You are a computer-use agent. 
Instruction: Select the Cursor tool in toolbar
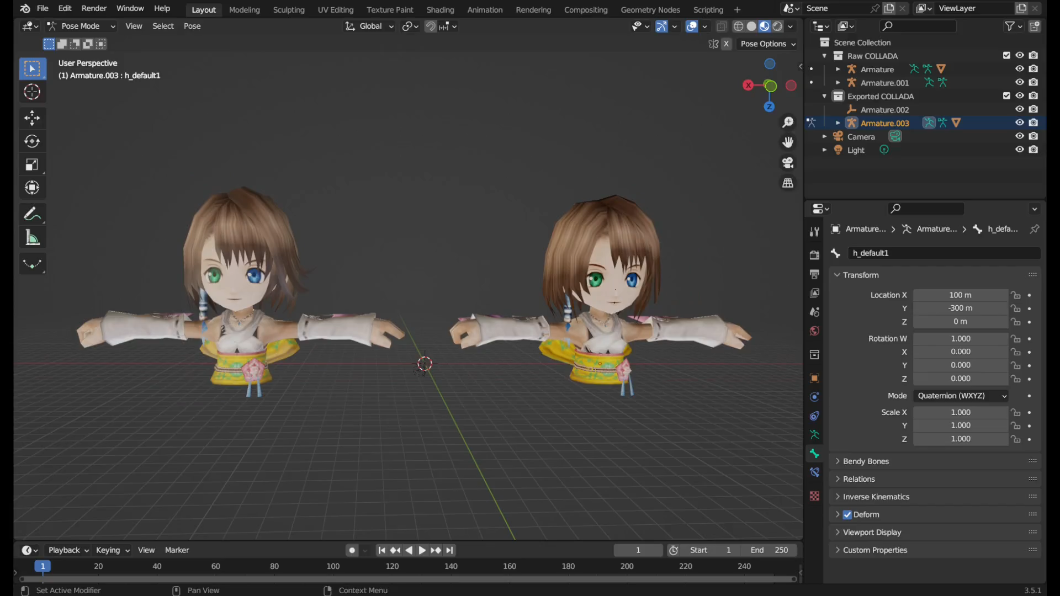(x=32, y=92)
